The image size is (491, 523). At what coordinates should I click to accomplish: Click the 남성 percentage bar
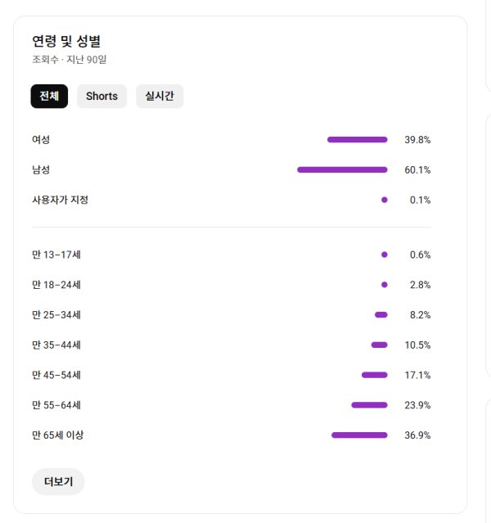click(x=342, y=170)
